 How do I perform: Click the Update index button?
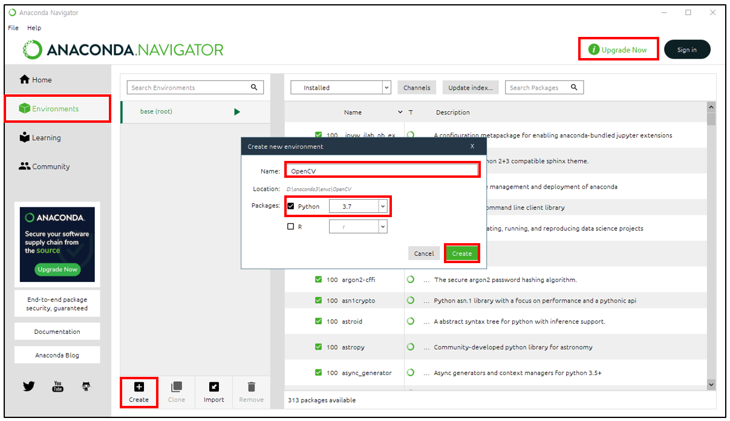point(471,88)
